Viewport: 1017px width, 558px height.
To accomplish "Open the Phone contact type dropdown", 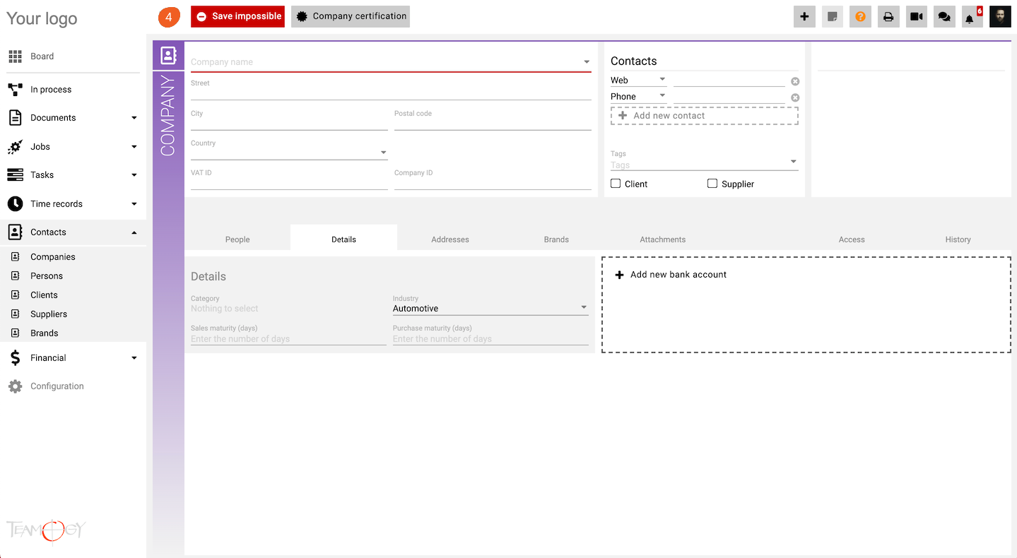I will pyautogui.click(x=638, y=96).
